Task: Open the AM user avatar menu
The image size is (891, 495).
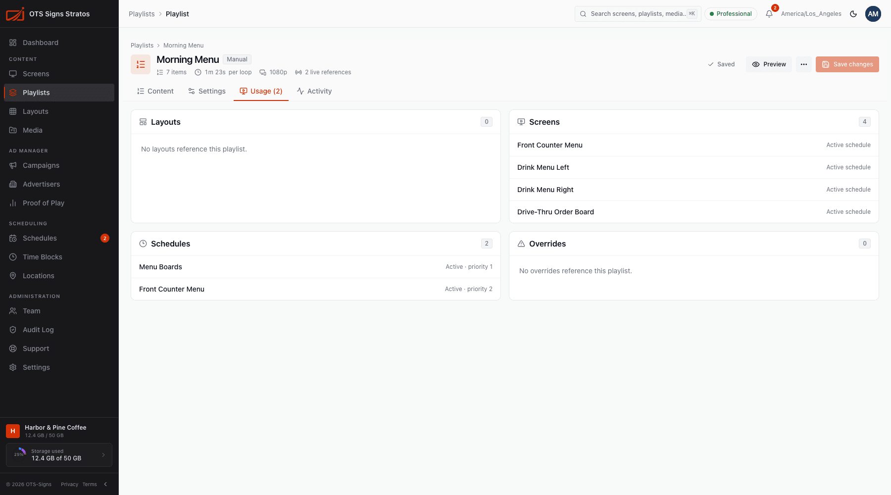Action: (x=873, y=14)
